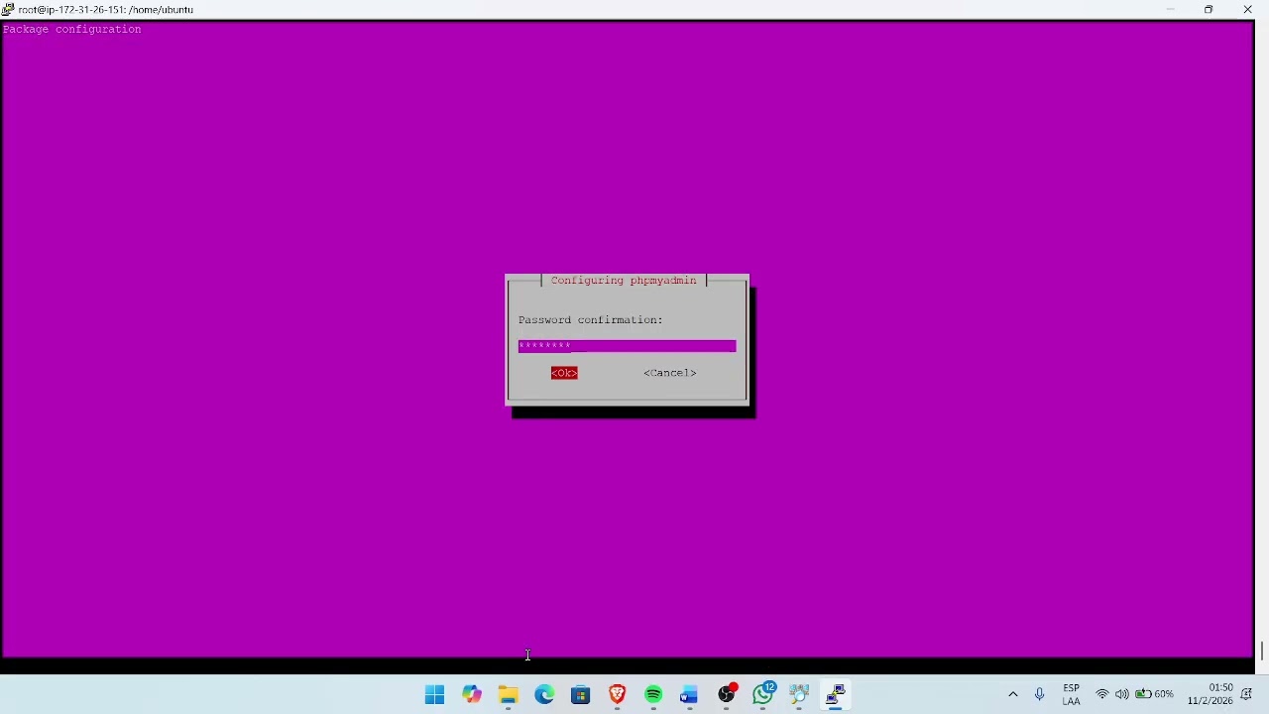Open the PuTTY window system menu icon
This screenshot has width=1269, height=714.
point(8,9)
